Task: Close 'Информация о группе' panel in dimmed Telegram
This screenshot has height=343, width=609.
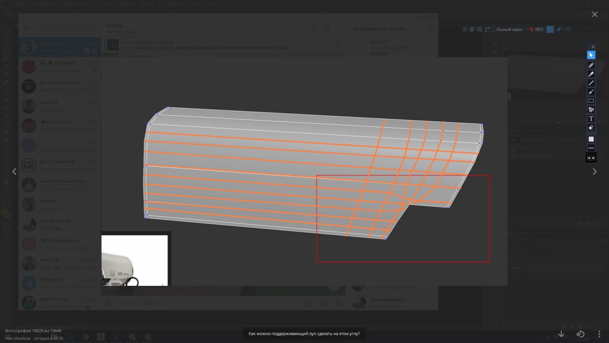Action: point(430,29)
